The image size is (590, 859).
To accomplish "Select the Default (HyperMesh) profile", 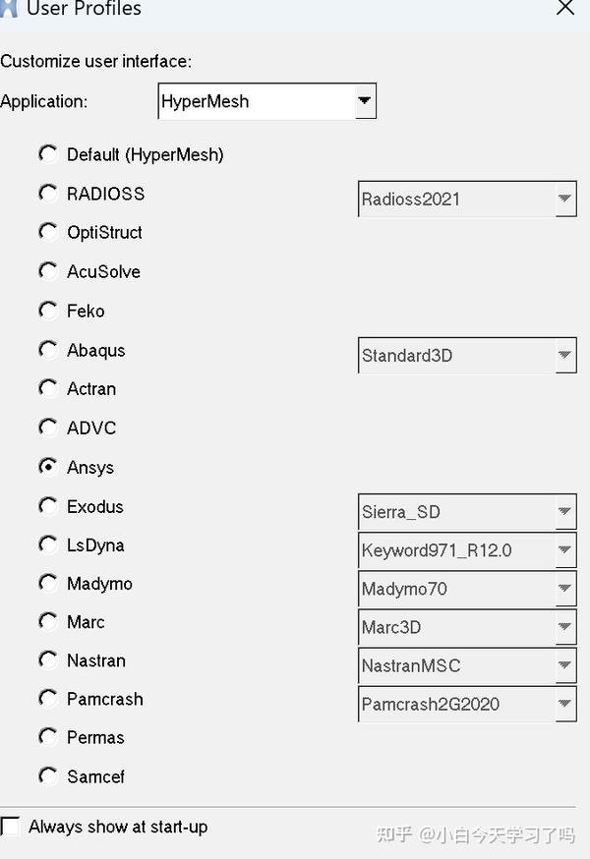I will coord(48,153).
